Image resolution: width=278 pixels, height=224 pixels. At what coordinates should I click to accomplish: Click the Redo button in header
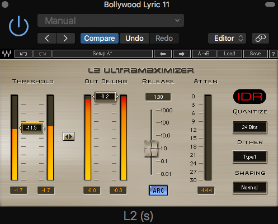click(164, 39)
